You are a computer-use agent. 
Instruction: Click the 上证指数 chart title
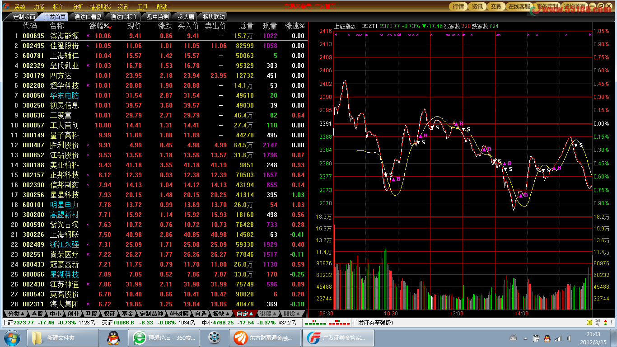click(x=345, y=26)
